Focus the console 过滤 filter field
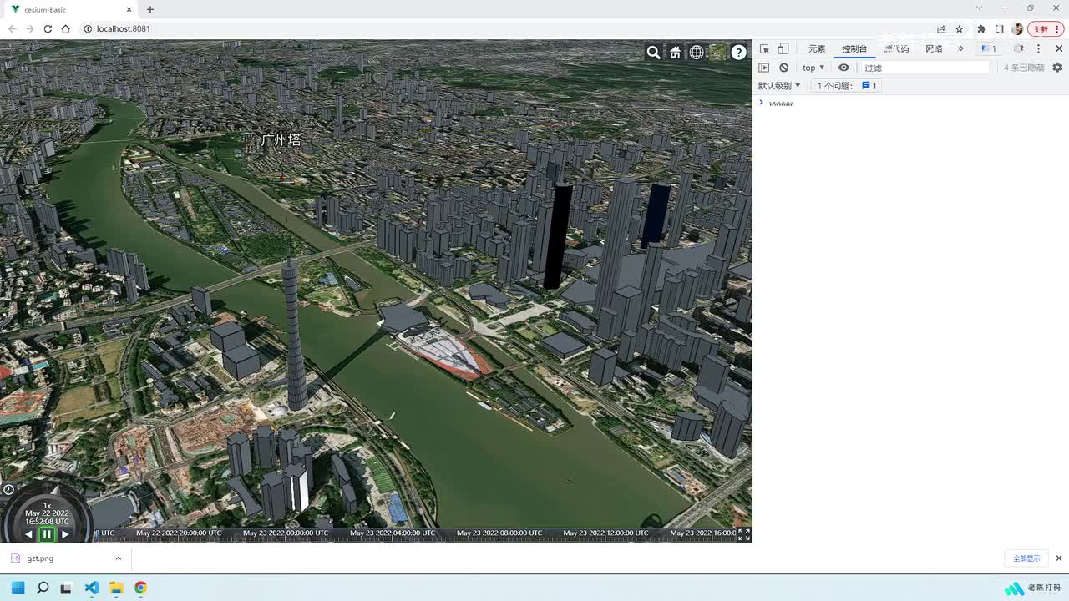This screenshot has height=601, width=1069. 925,68
